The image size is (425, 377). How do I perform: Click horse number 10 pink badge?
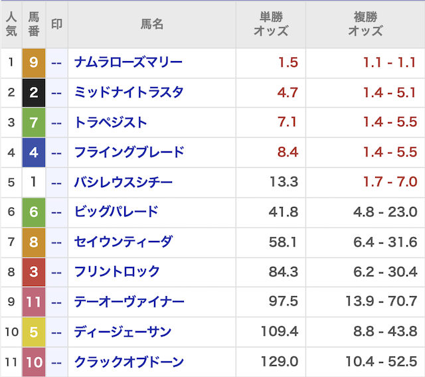click(x=34, y=362)
